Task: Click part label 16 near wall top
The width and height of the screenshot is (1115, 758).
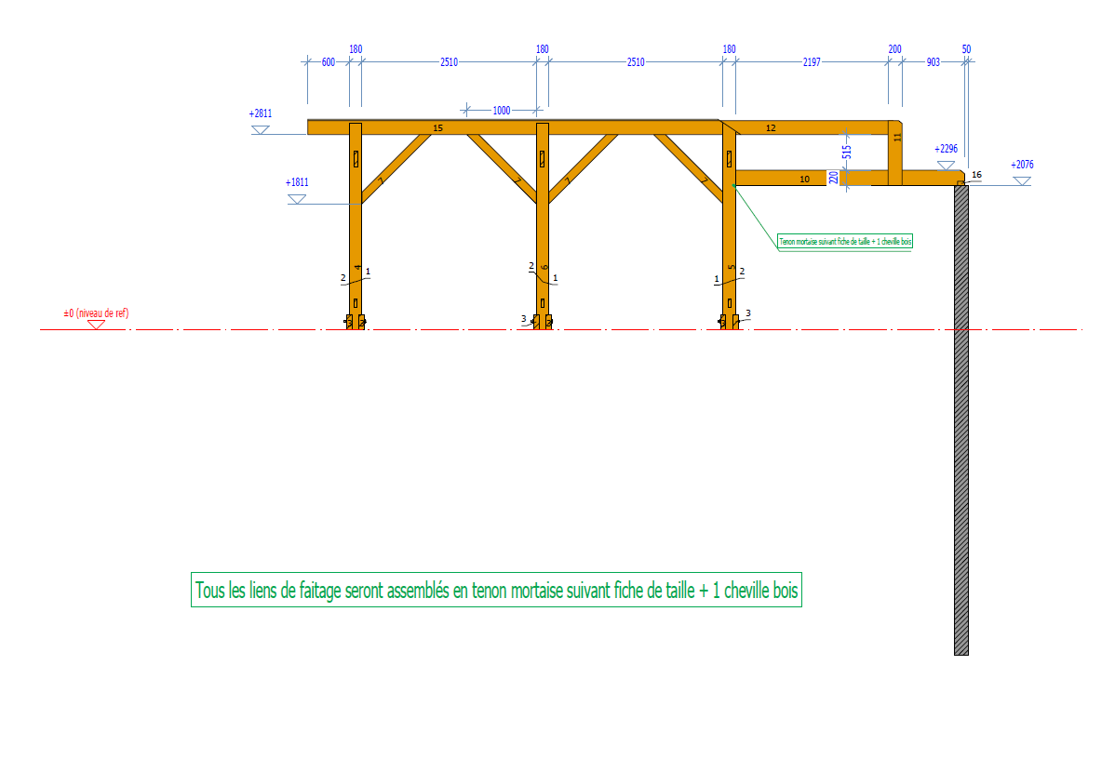Action: (975, 174)
